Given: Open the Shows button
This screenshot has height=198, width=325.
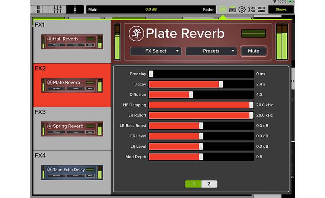Looking at the screenshot, I should (281, 10).
